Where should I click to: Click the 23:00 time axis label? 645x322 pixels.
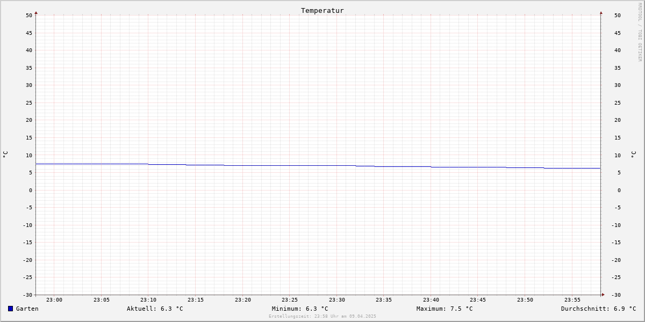54,300
